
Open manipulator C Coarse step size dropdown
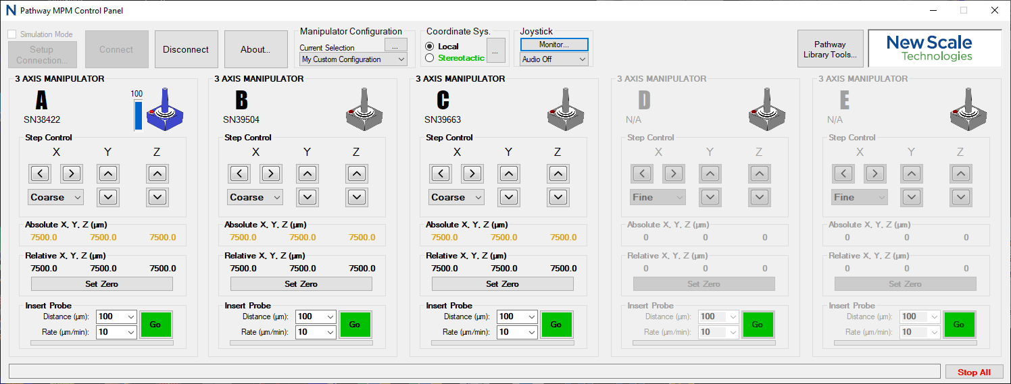coord(456,197)
